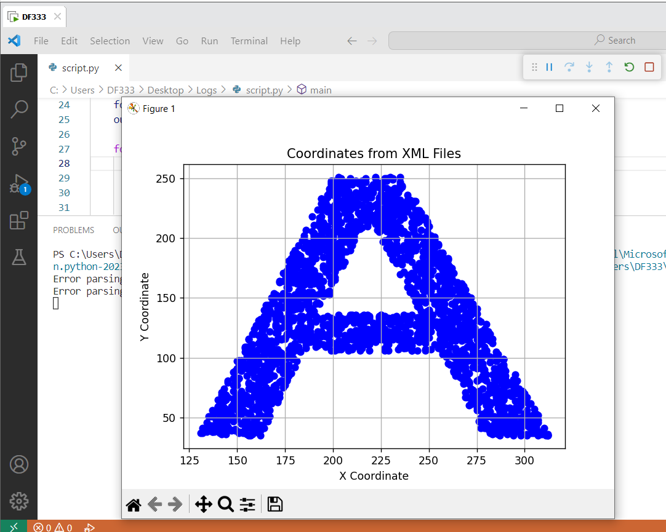
Task: Open Configure subplots settings
Action: coord(247,505)
